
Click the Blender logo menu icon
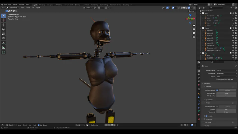(x=2, y=5)
